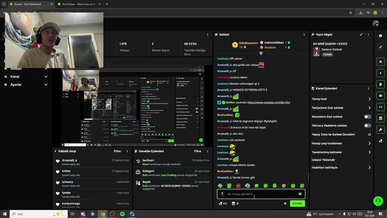Viewport: 387px width, 218px height.
Task: Click the BotRix username in chat
Action: [230, 102]
